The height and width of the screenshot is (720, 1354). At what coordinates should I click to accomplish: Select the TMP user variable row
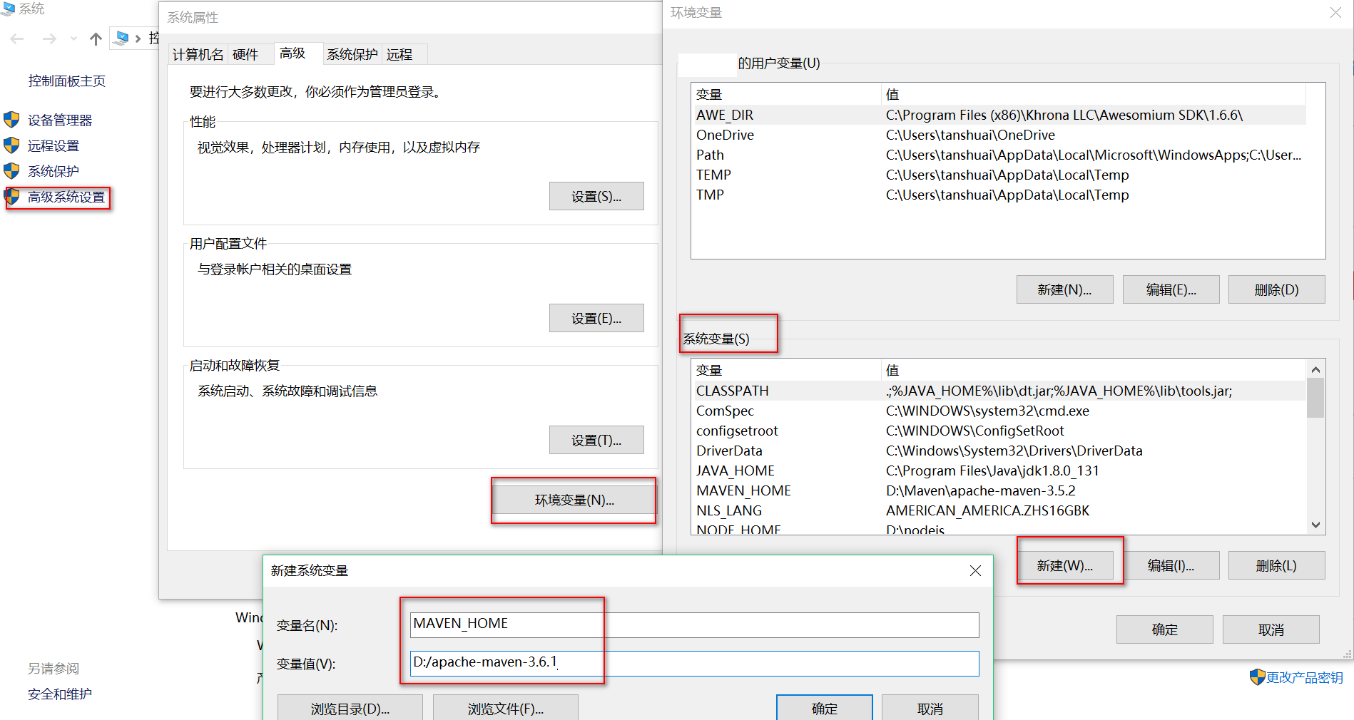tap(998, 195)
